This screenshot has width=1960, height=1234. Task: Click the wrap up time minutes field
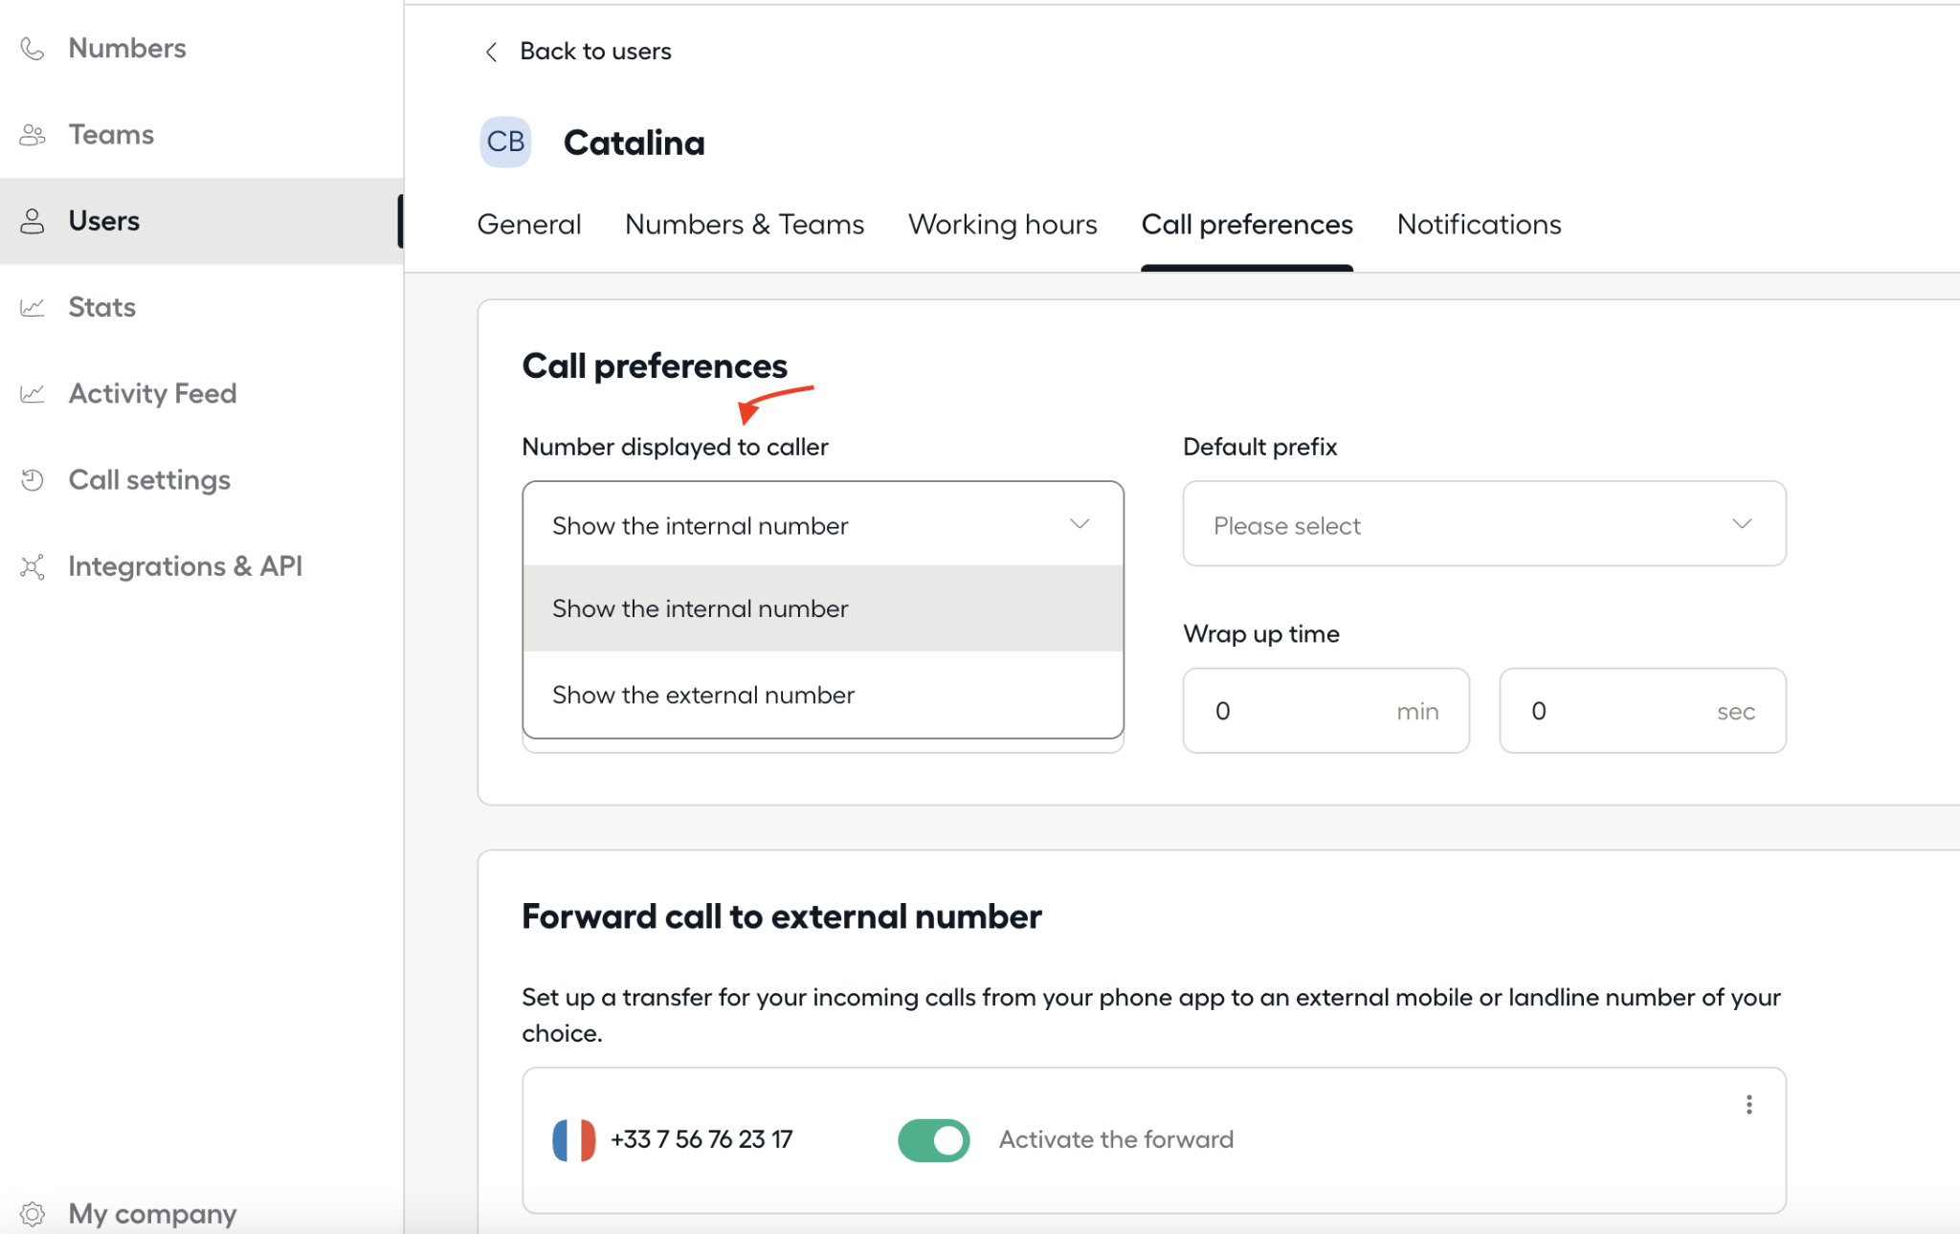1325,711
